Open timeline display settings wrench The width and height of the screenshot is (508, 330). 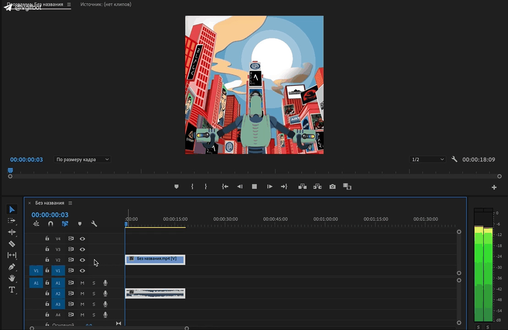point(94,224)
